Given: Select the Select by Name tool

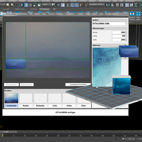Looking at the screenshot, I should [12, 5].
